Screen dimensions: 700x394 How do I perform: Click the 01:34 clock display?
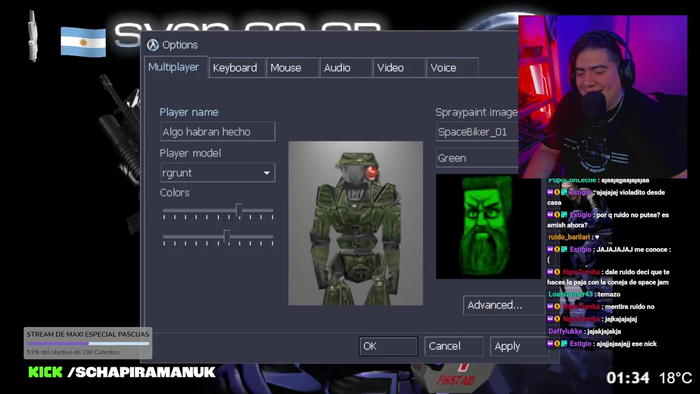coord(628,378)
